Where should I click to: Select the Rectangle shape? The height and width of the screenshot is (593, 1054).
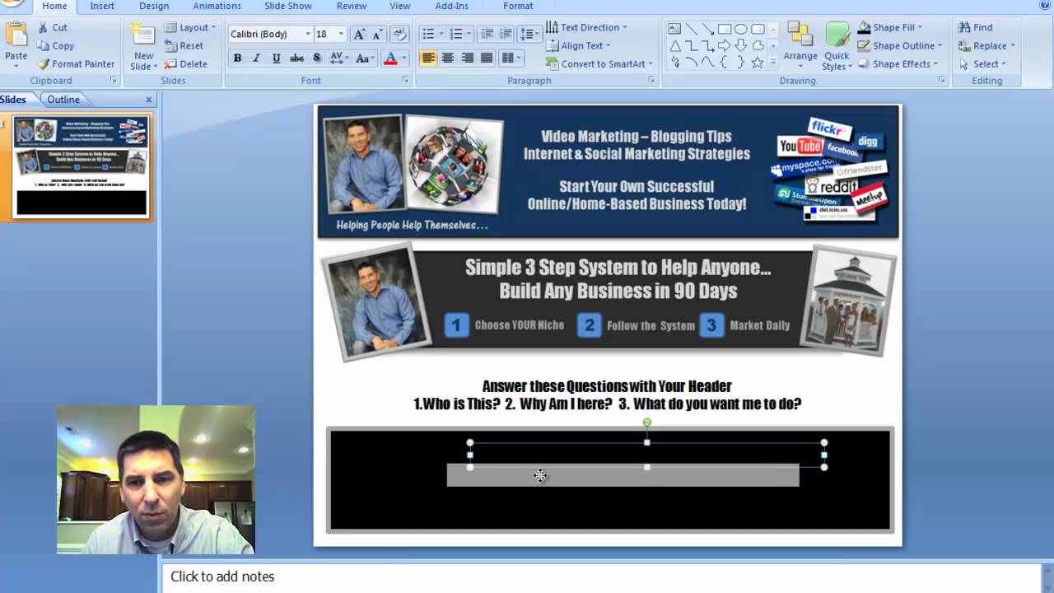click(724, 29)
